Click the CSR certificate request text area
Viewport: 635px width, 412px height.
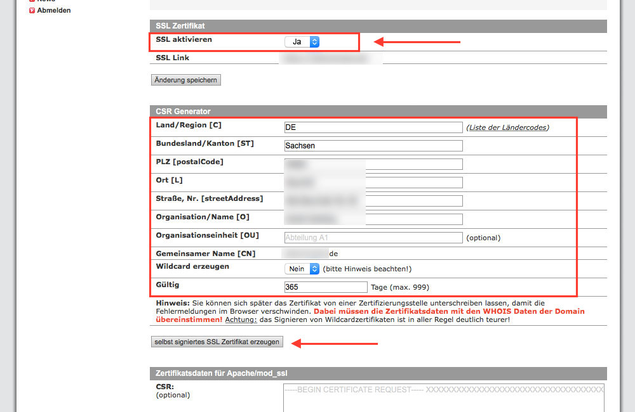pyautogui.click(x=444, y=398)
